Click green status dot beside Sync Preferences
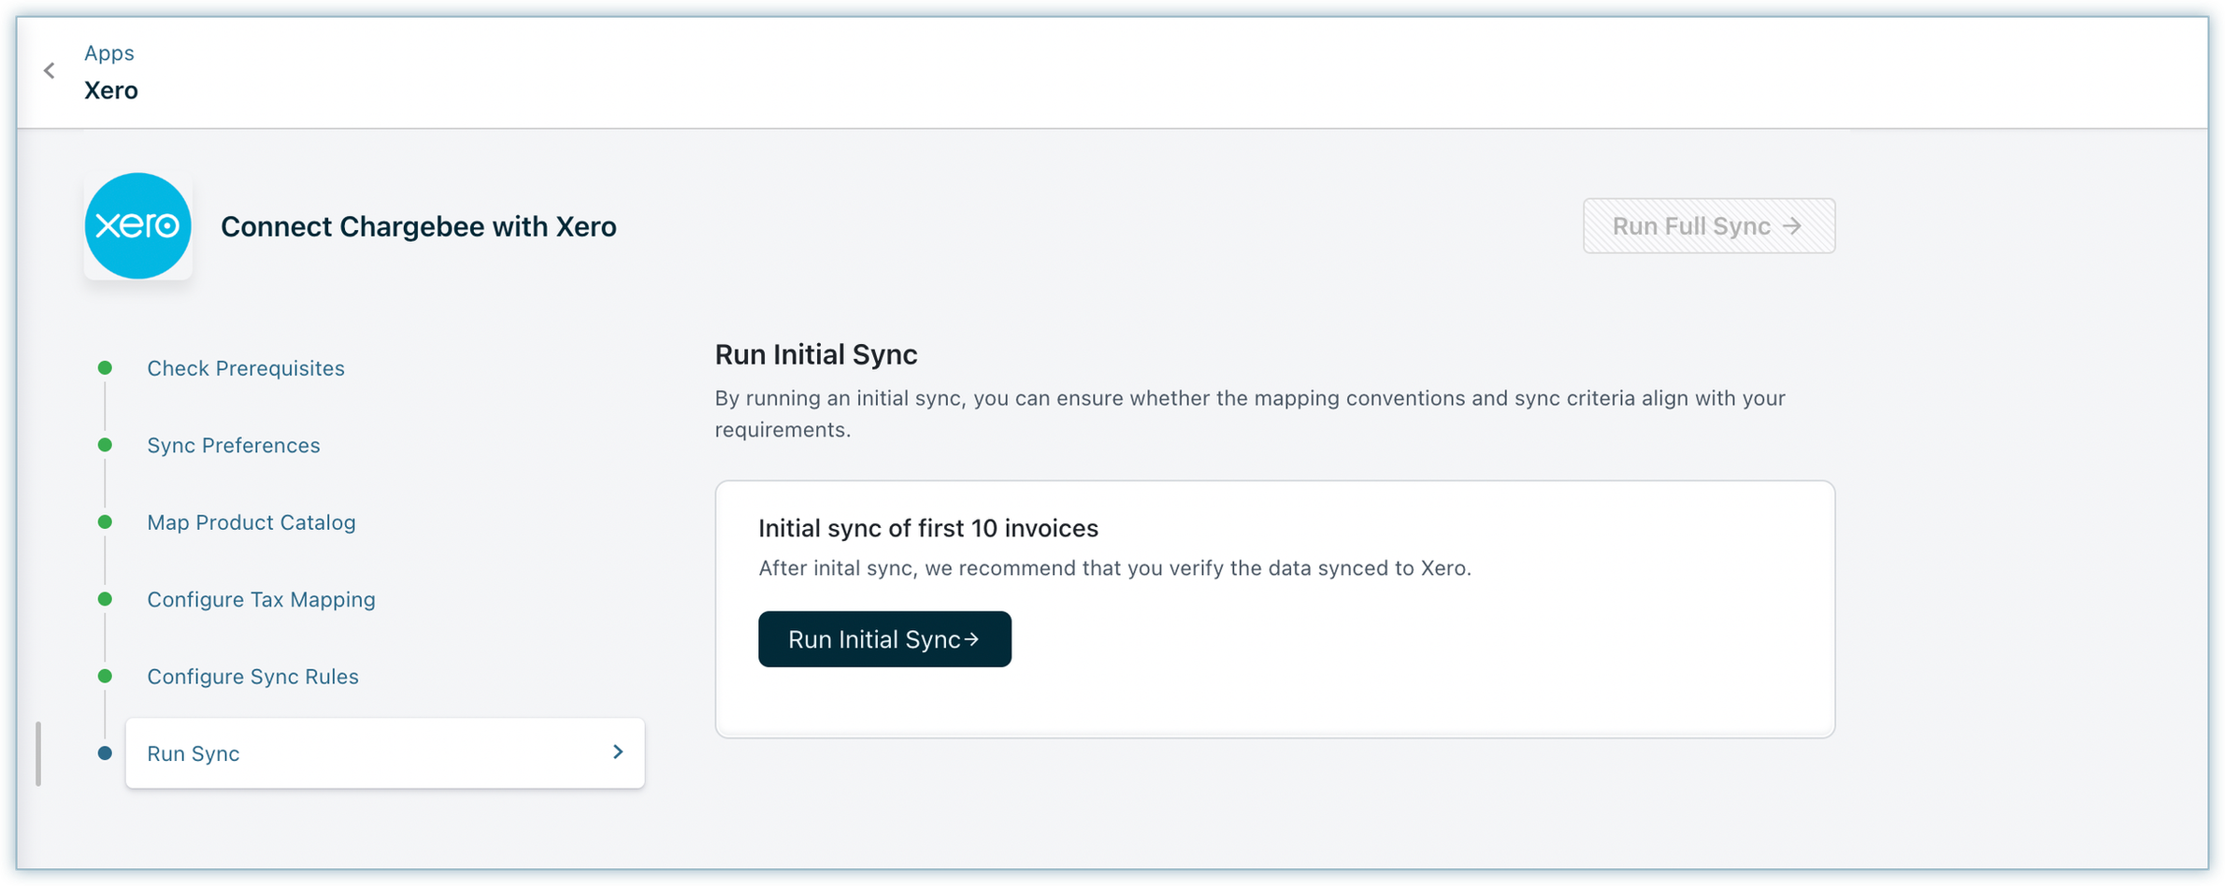This screenshot has width=2225, height=886. tap(105, 445)
